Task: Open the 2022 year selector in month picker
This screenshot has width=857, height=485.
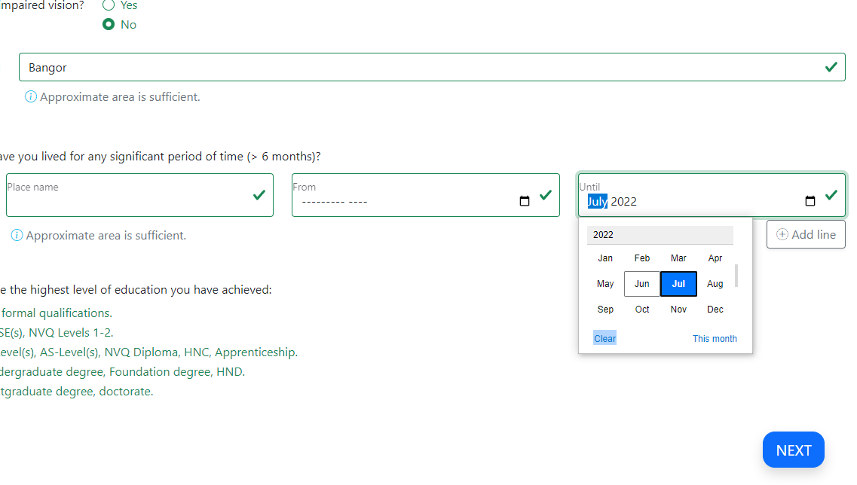Action: [660, 235]
